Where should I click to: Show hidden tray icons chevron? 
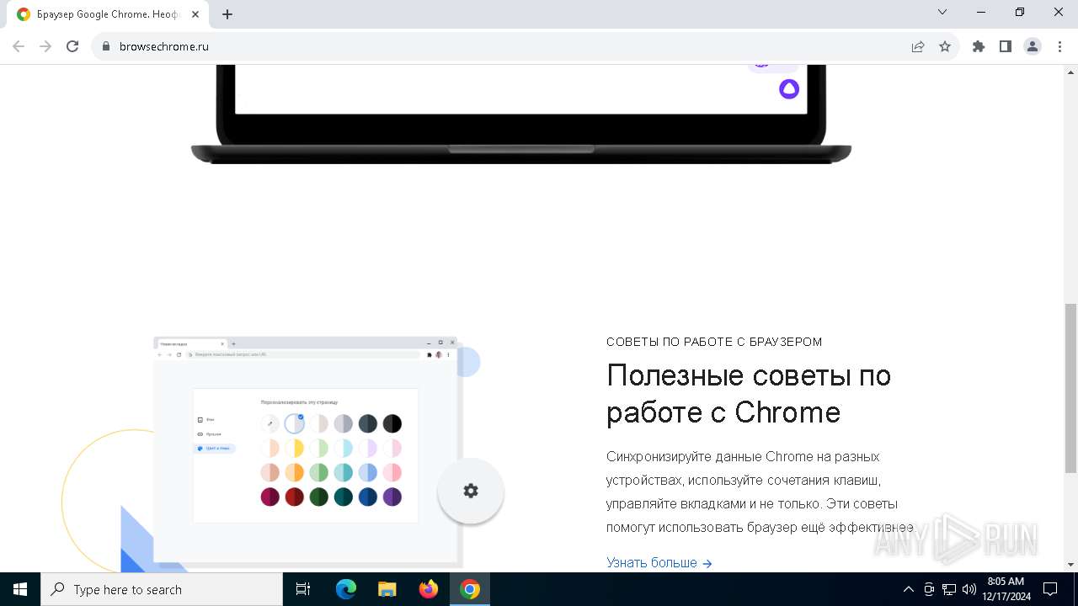(908, 589)
